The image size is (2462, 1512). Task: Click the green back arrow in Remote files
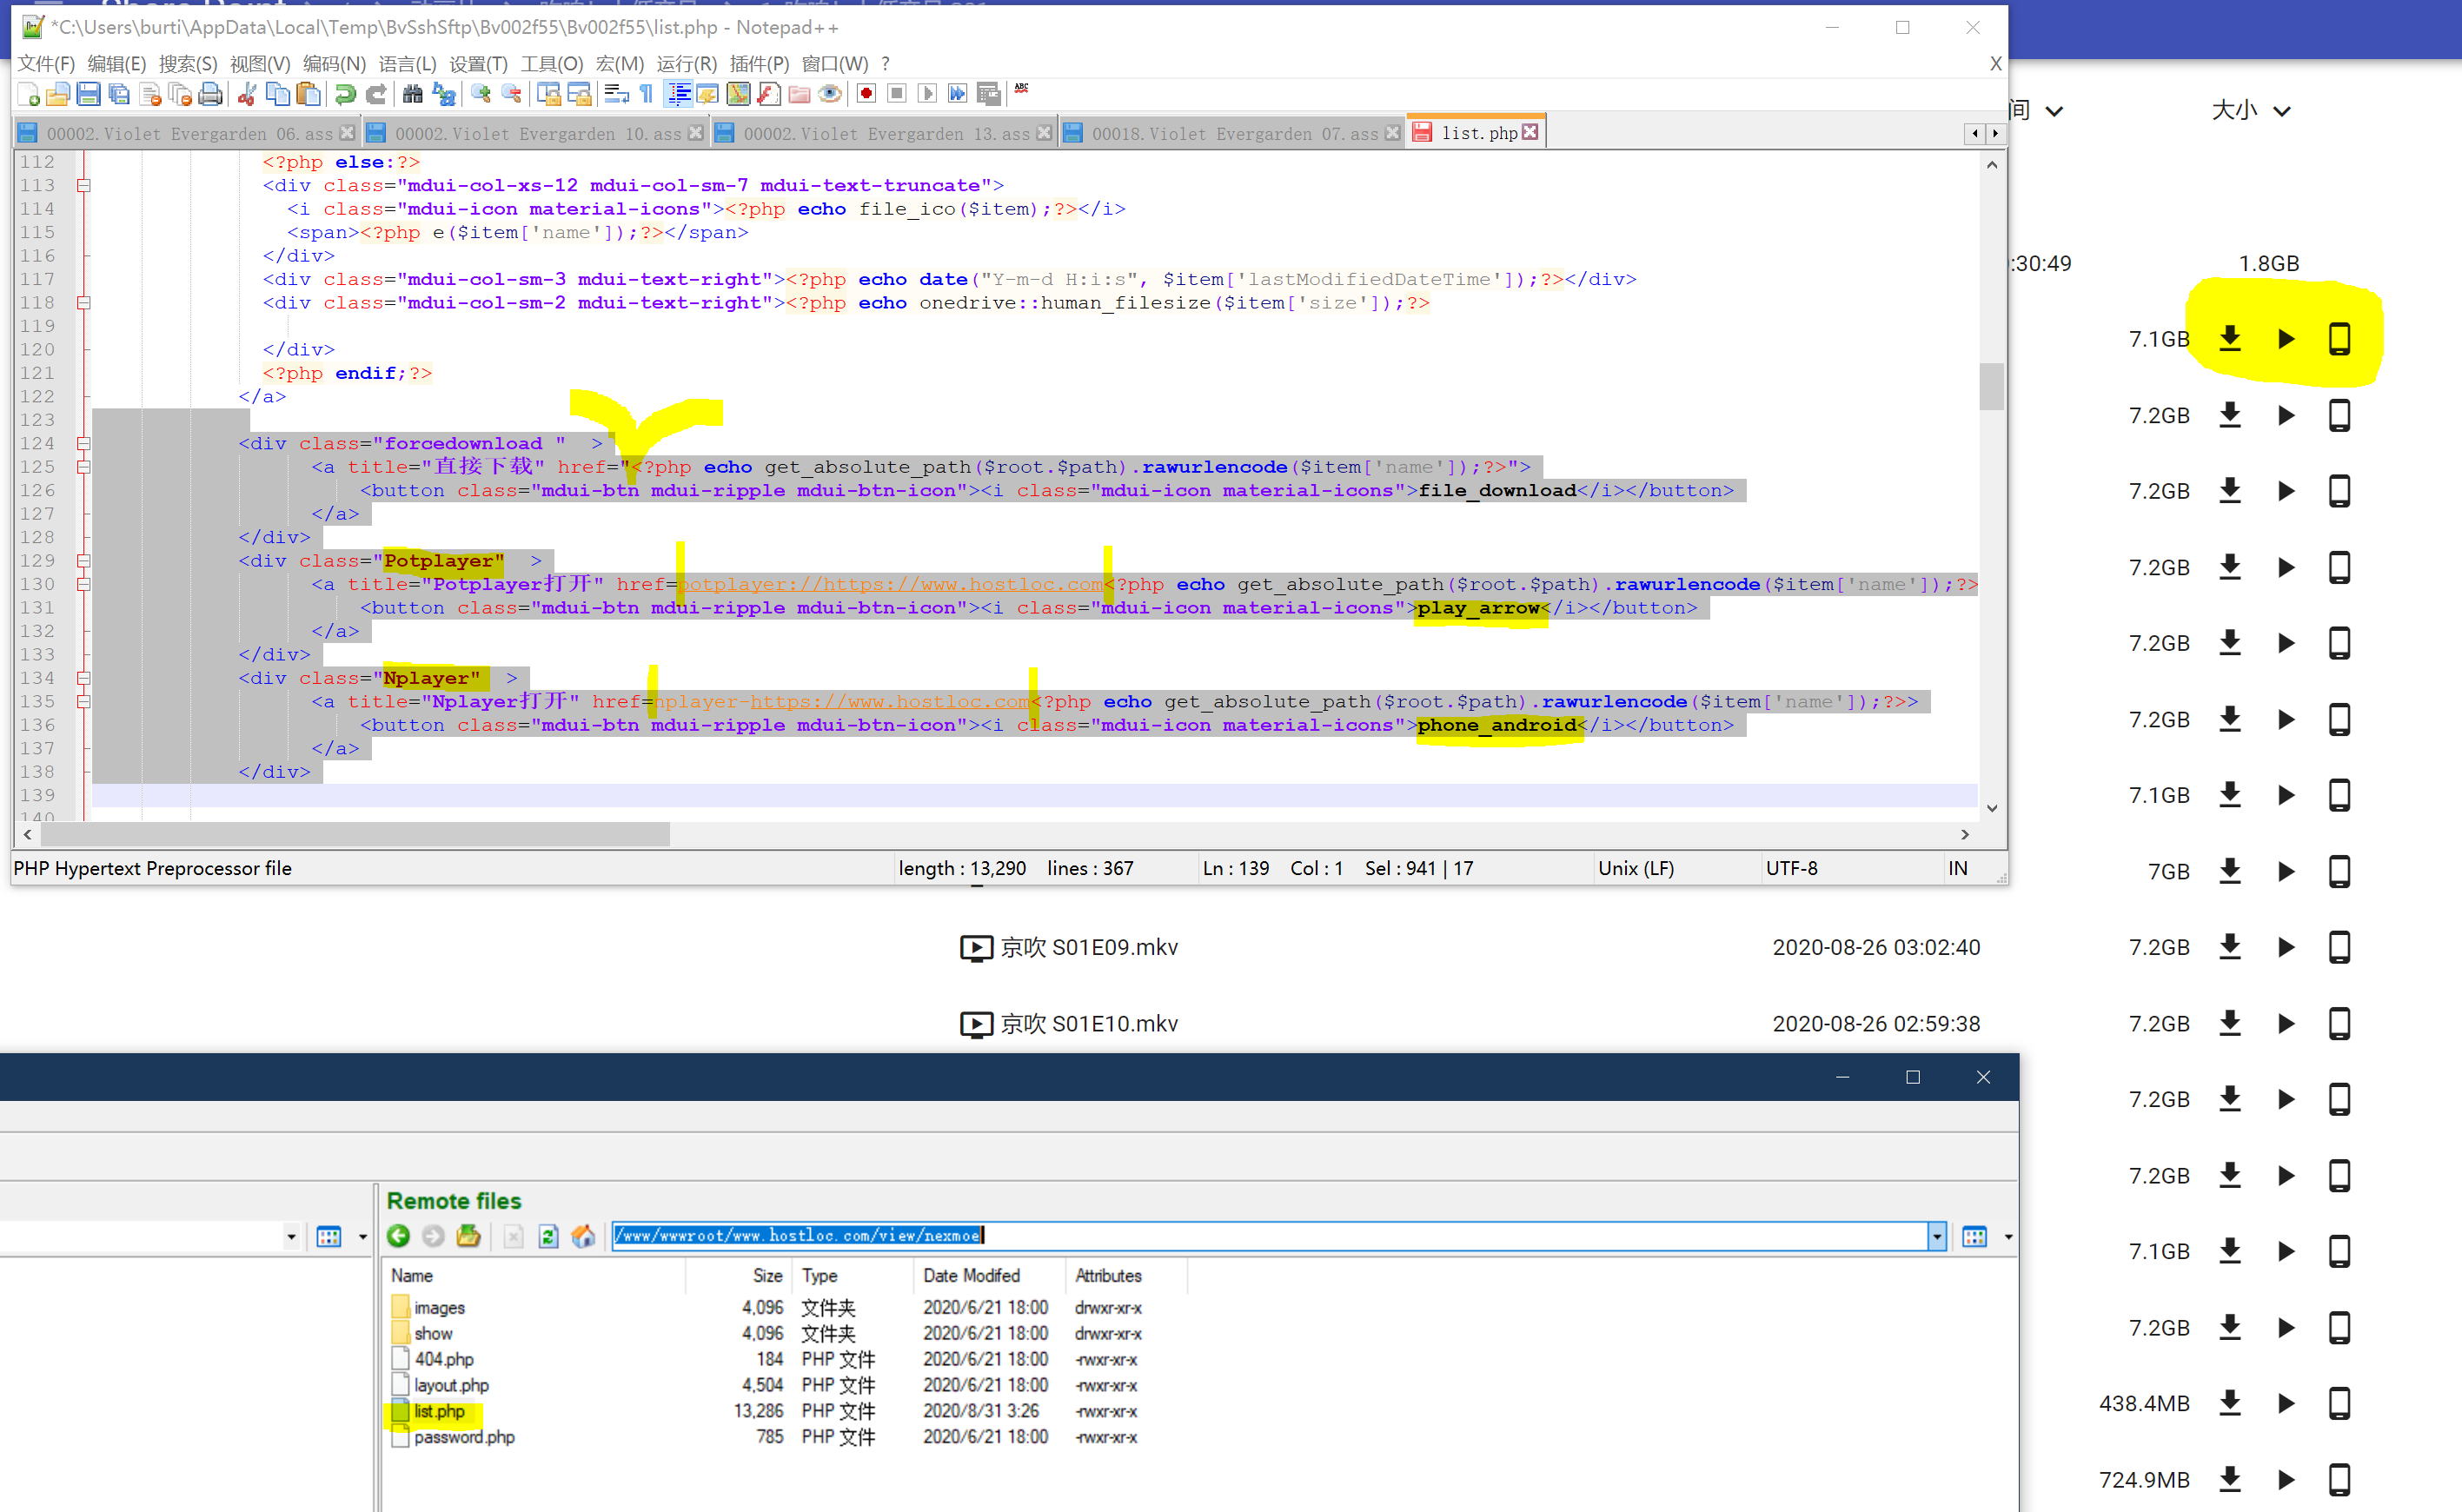point(398,1236)
